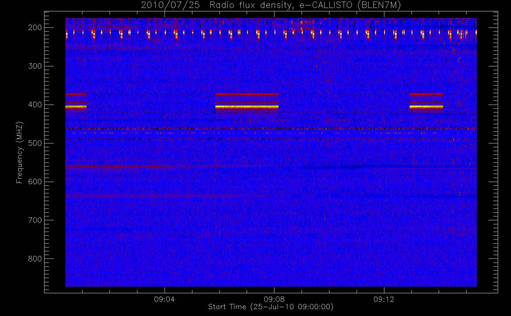511x316 pixels.
Task: Click the 800 frequency tick label
Action: coord(35,259)
